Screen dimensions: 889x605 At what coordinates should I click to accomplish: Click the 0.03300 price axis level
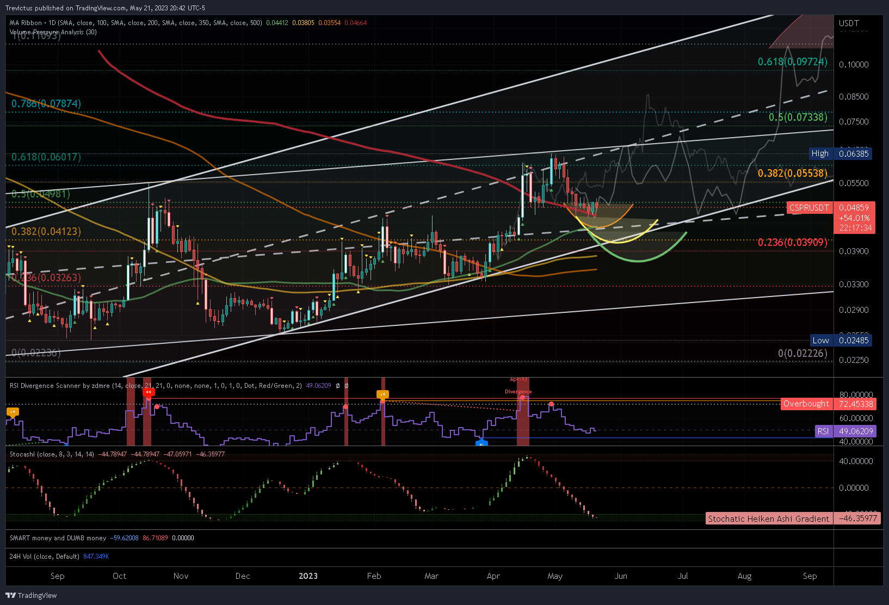(x=854, y=285)
